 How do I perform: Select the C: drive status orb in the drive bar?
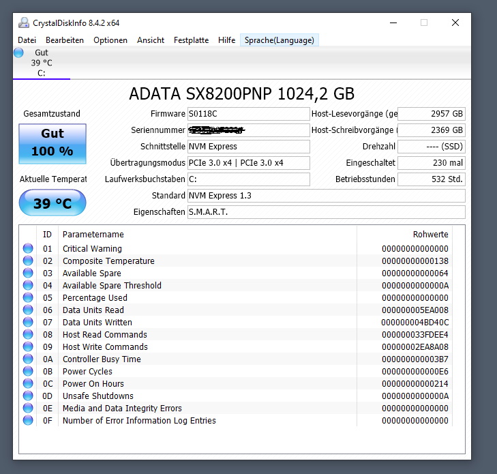[x=18, y=53]
